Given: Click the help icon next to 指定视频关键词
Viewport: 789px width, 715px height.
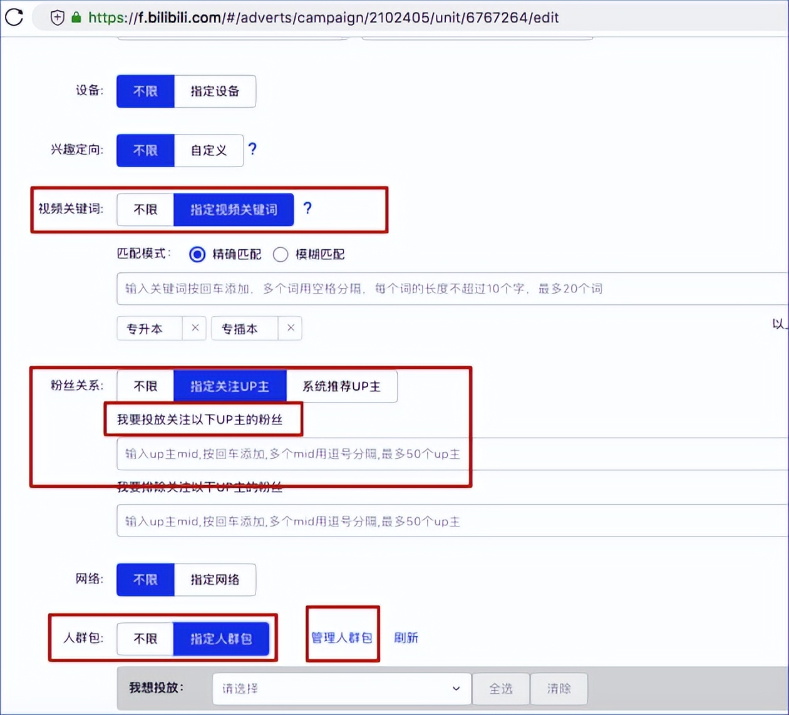Looking at the screenshot, I should coord(307,209).
